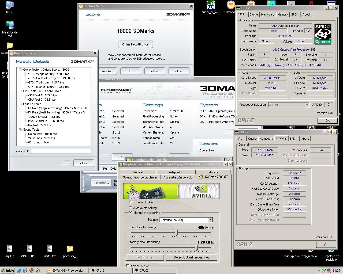Click the Comment input field
This screenshot has height=274, width=343.
click(61, 151)
